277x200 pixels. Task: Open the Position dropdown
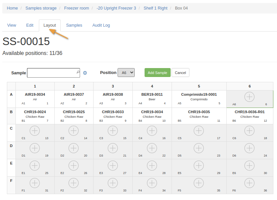[126, 73]
